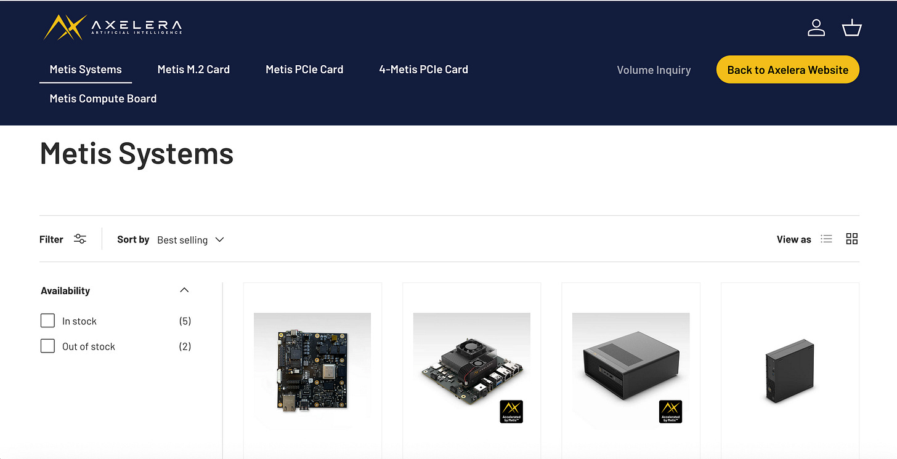This screenshot has height=459, width=897.
Task: Click the In stock label text
Action: coord(79,321)
